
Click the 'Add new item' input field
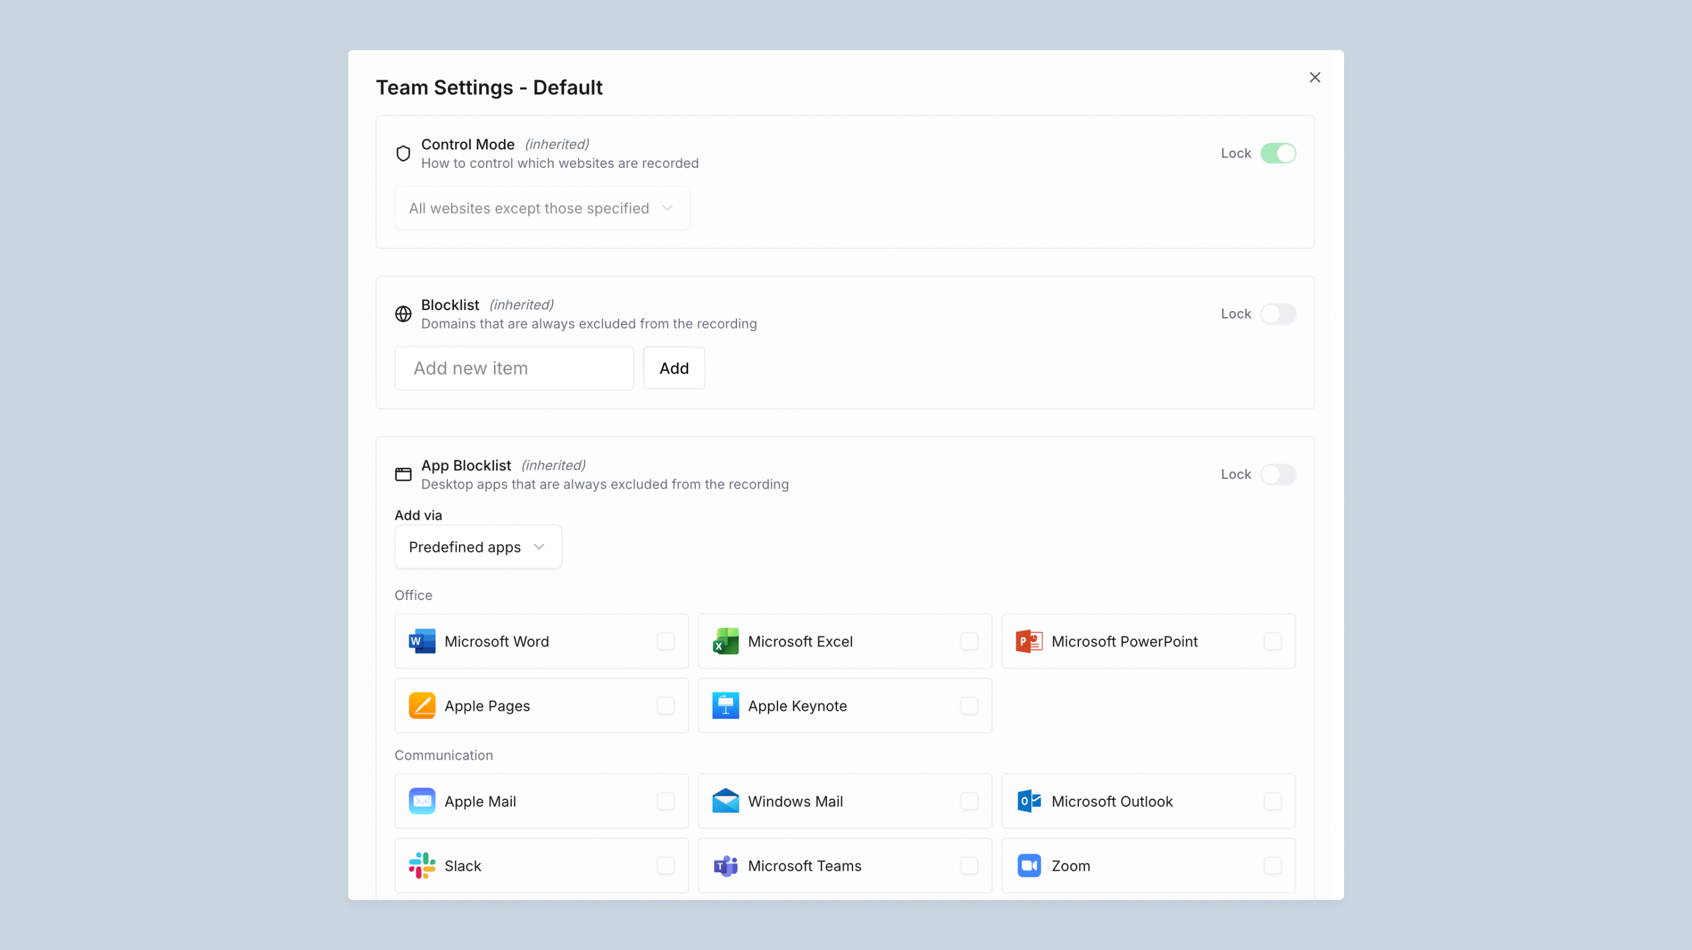click(x=514, y=367)
